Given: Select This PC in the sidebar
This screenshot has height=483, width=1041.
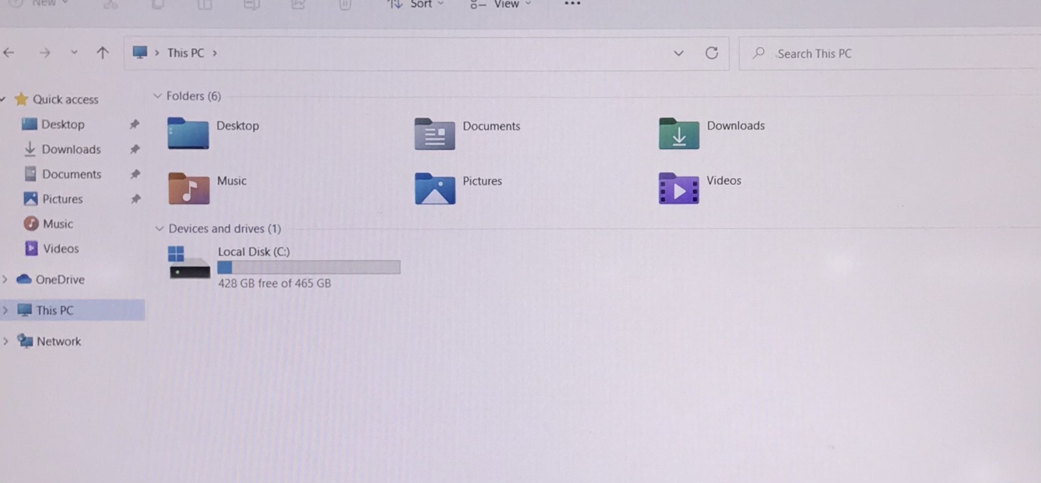Looking at the screenshot, I should [55, 310].
